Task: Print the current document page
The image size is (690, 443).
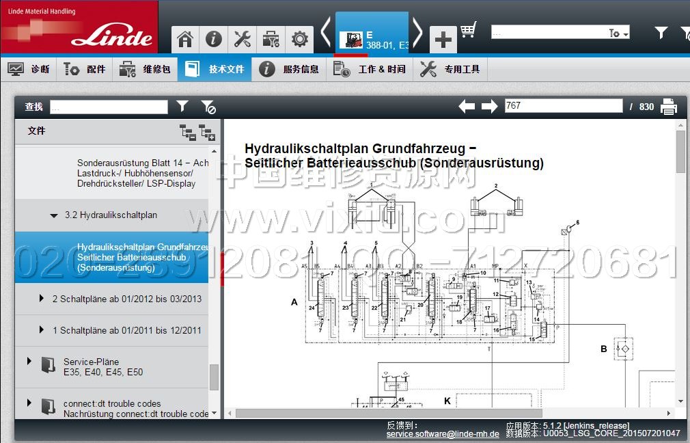Action: 667,107
